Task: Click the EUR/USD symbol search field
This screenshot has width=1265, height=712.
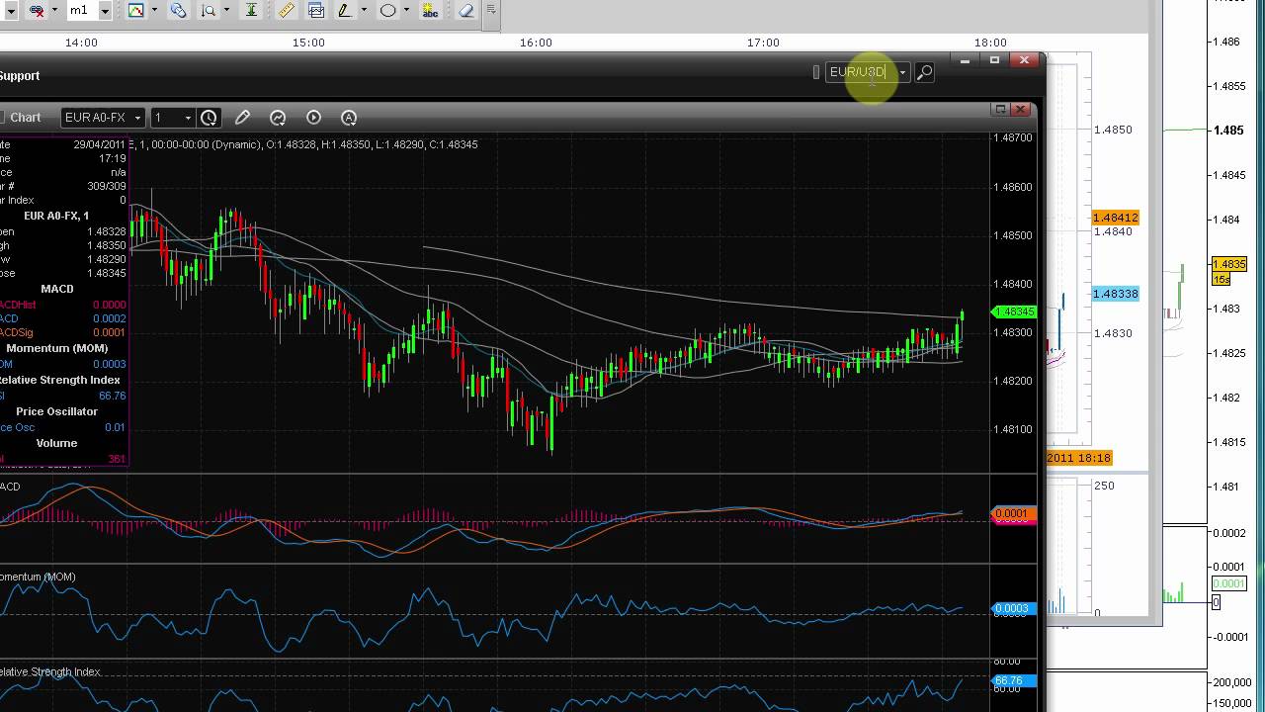Action: (x=858, y=72)
